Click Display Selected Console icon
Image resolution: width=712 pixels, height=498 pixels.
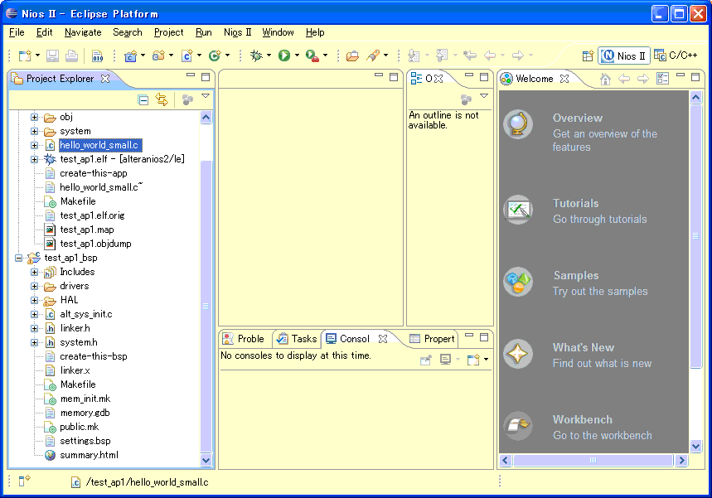[445, 360]
